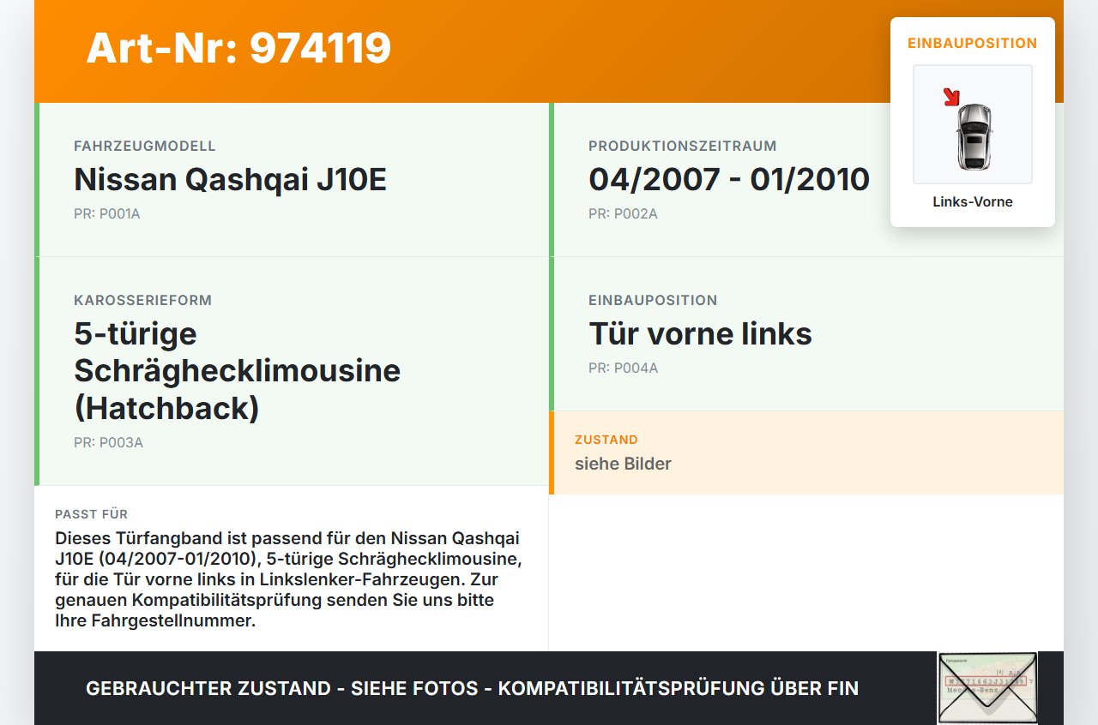Image resolution: width=1098 pixels, height=725 pixels.
Task: Click the orange ZUSTAND label
Action: tap(606, 440)
